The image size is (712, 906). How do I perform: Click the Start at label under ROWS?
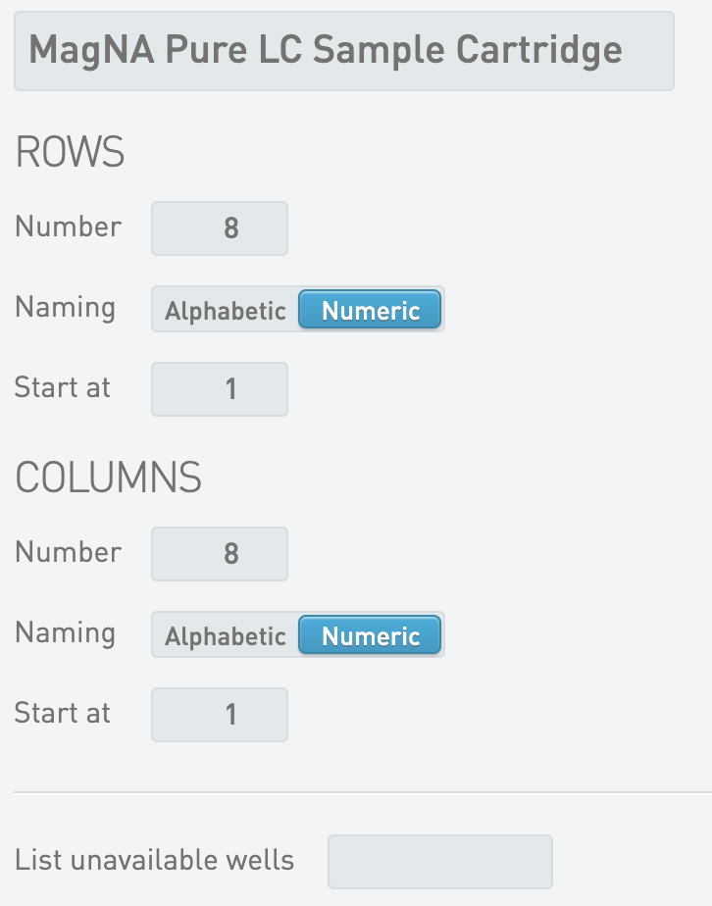click(63, 387)
